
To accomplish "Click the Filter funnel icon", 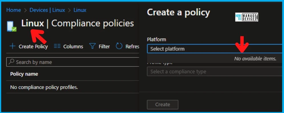I will tap(92, 46).
